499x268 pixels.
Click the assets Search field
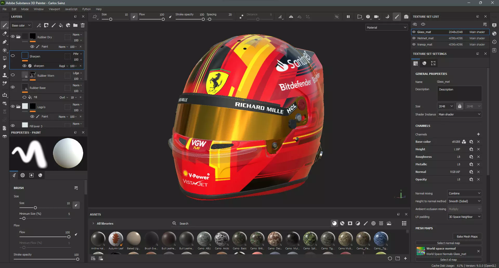coord(251,223)
